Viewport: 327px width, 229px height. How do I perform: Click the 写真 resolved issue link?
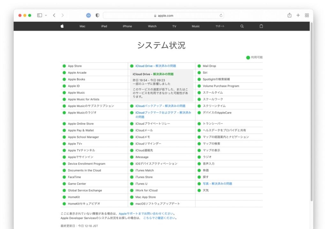(217, 184)
